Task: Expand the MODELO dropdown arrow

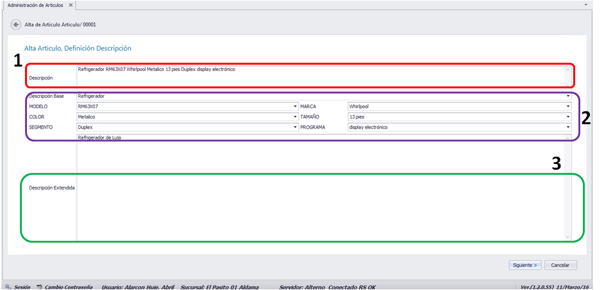Action: pos(295,106)
